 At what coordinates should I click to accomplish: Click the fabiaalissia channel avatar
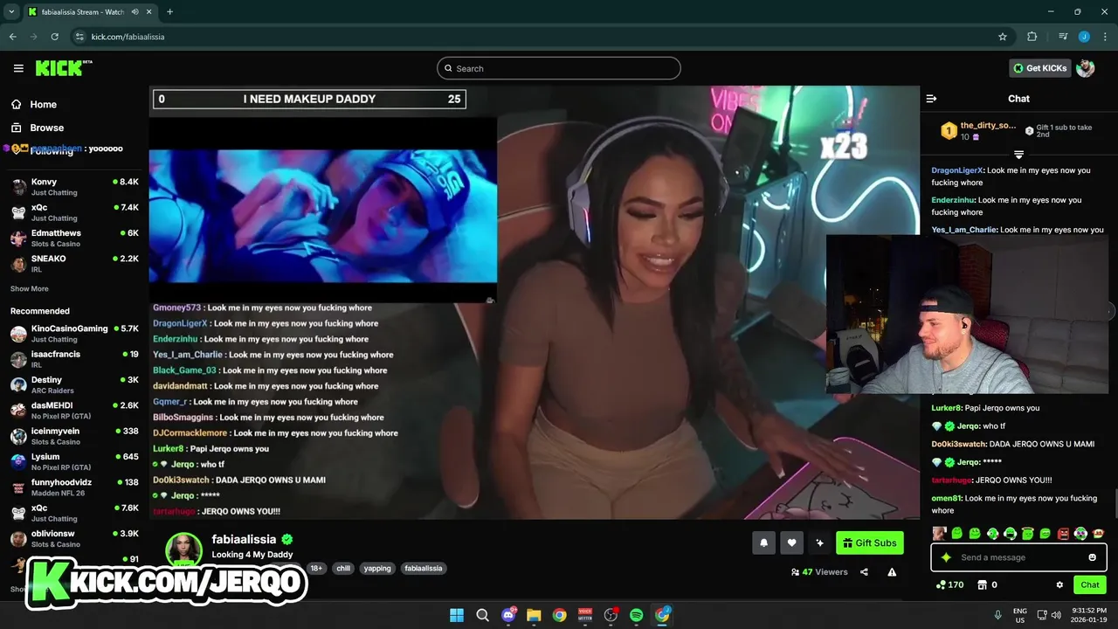pos(184,550)
